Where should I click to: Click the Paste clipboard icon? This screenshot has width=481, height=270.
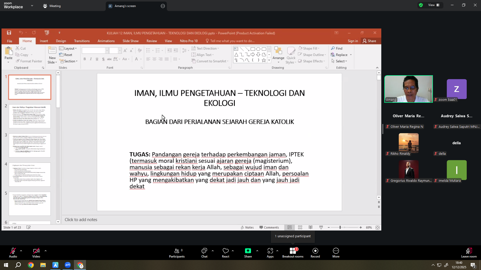9,51
